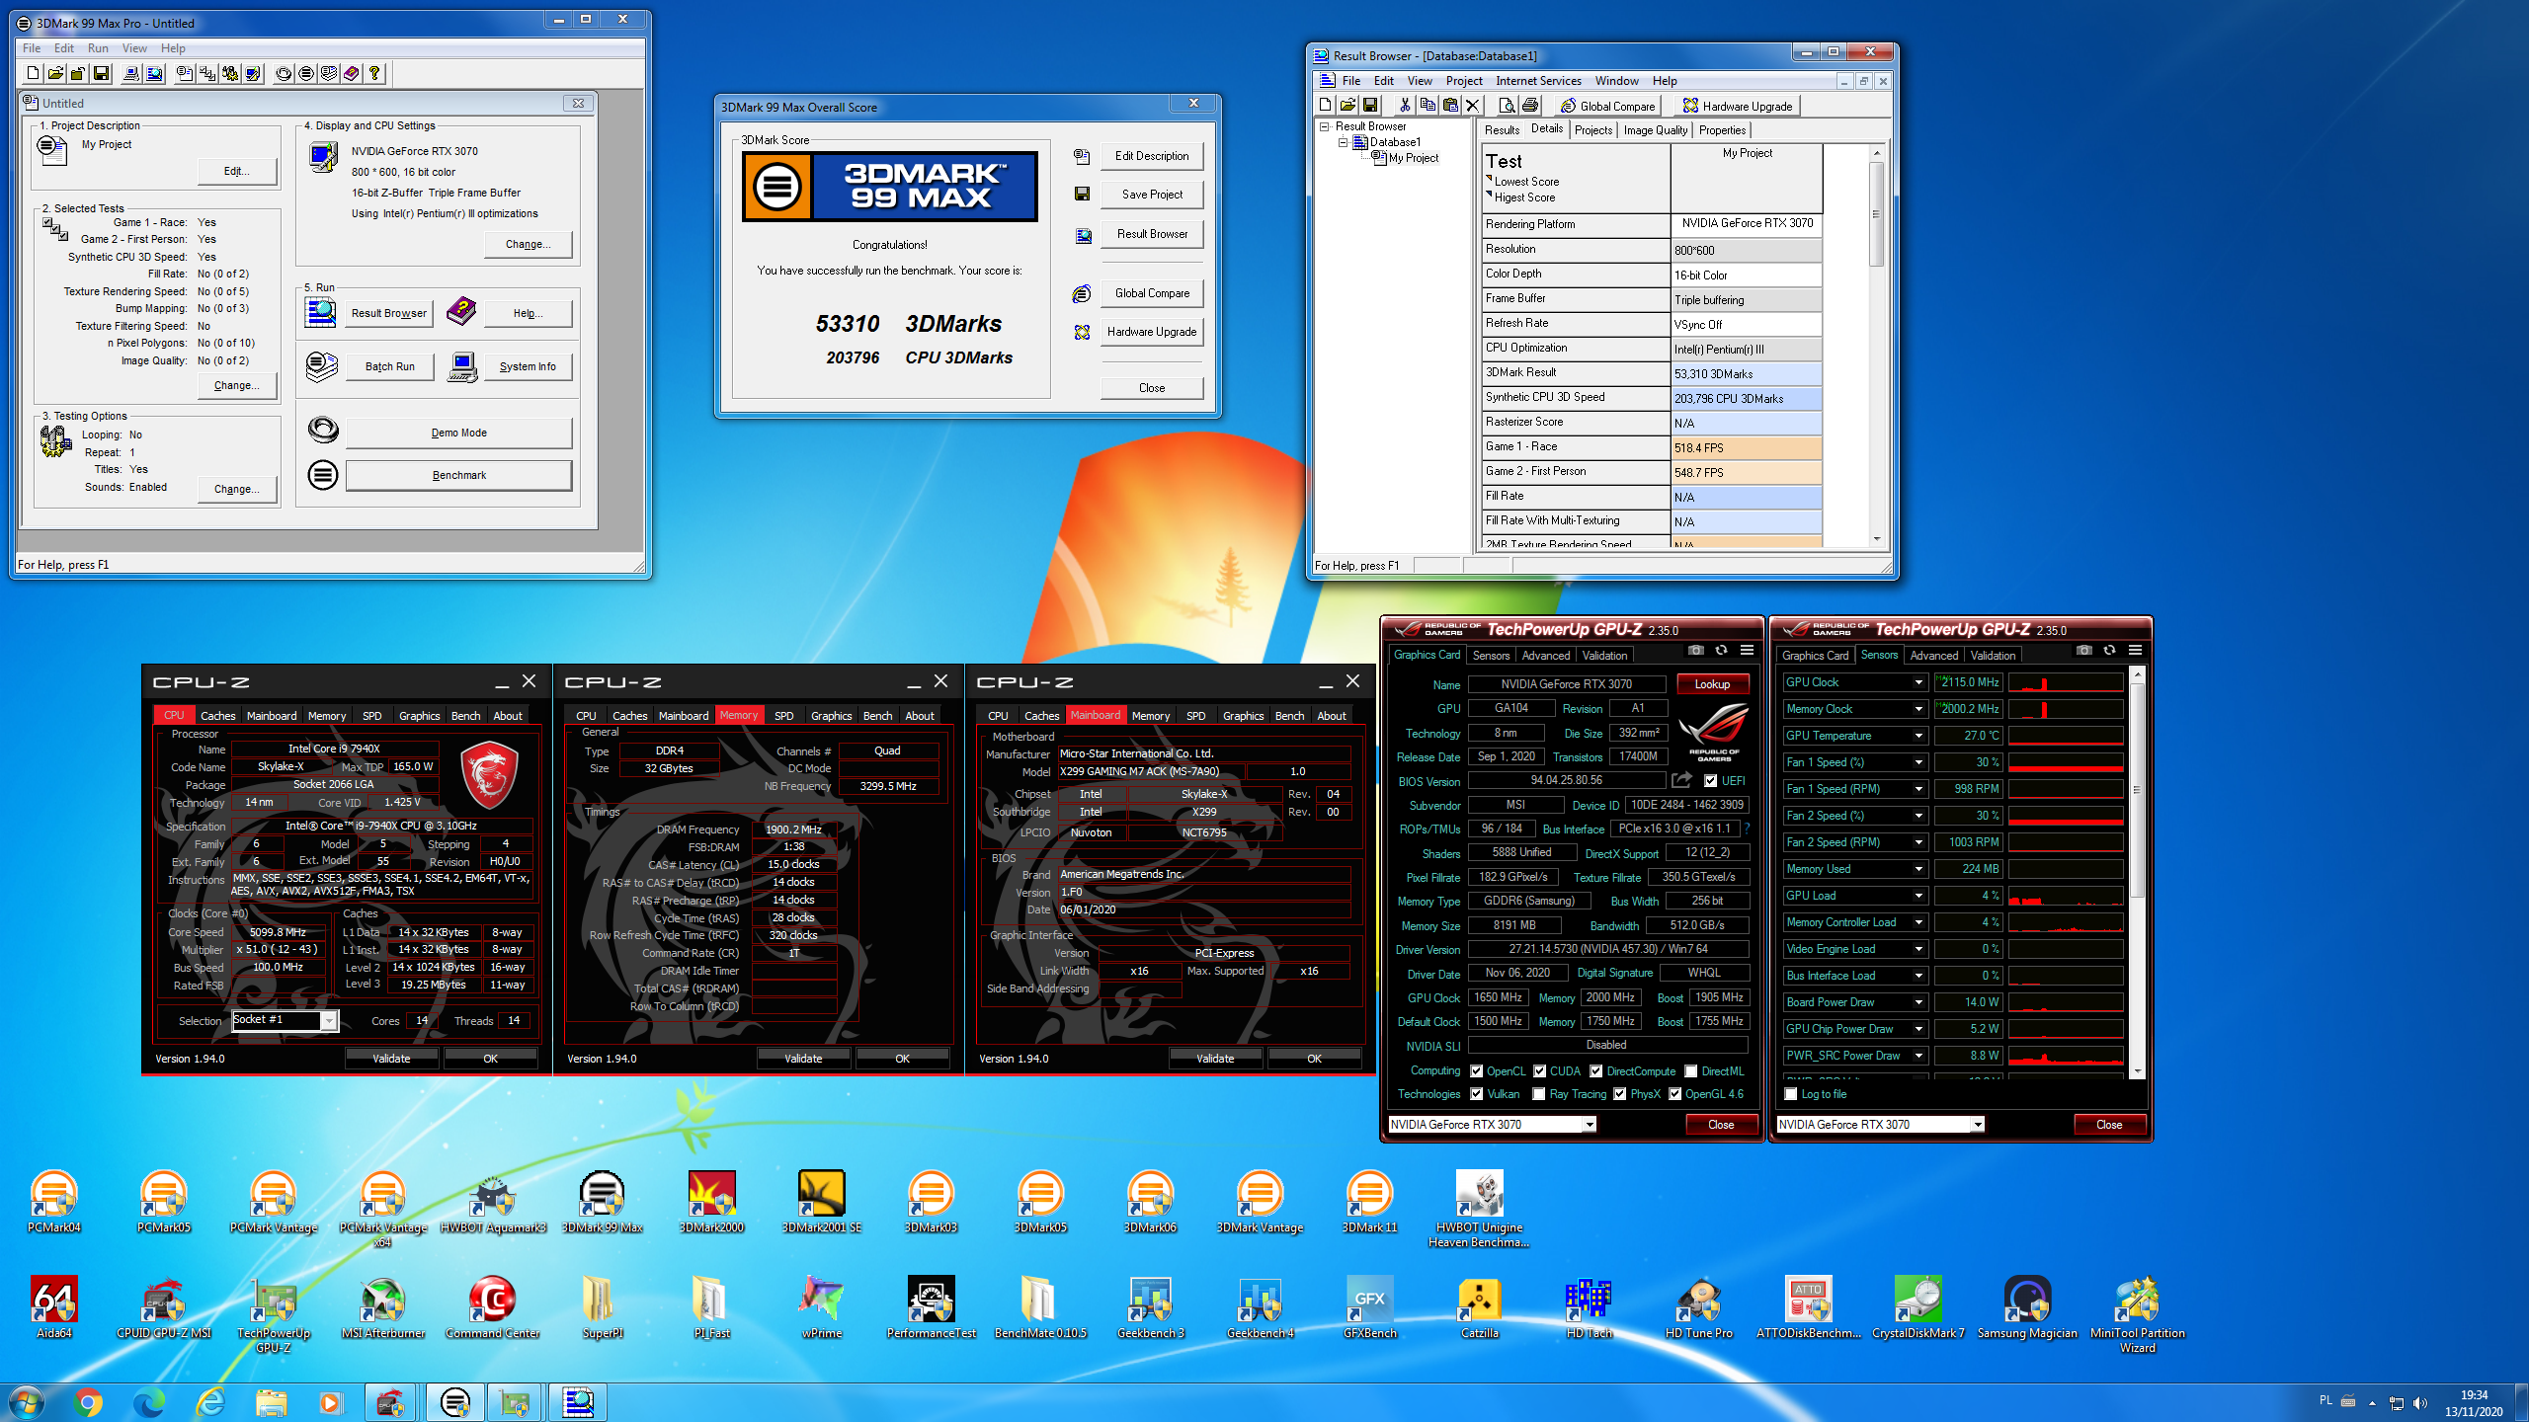Click the GPU-Z sensors vertical scrollbar
This screenshot has height=1422, width=2529.
tap(2137, 874)
